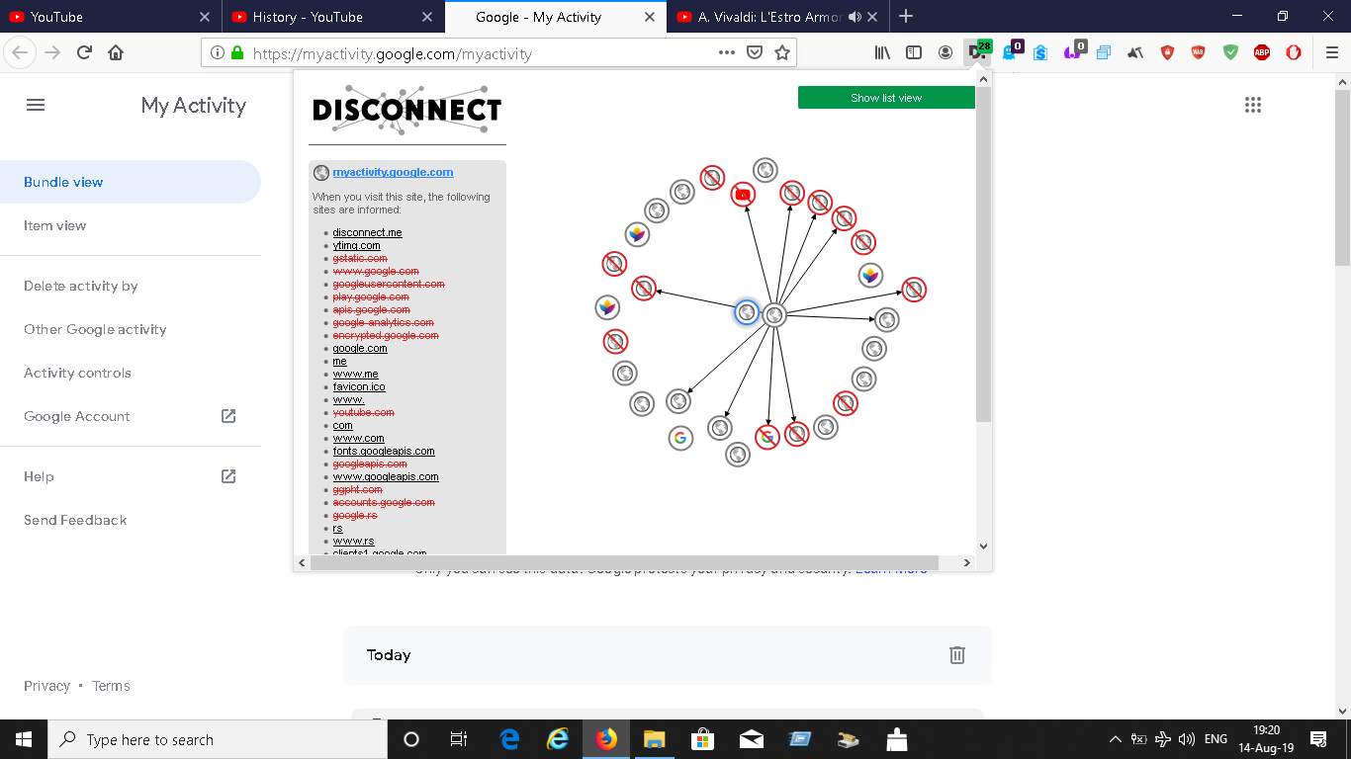Show hidden system tray icons
Viewport: 1351px width, 759px height.
coord(1115,739)
